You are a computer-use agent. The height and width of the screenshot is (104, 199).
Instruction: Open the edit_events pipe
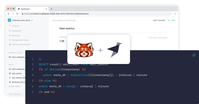coord(17,73)
